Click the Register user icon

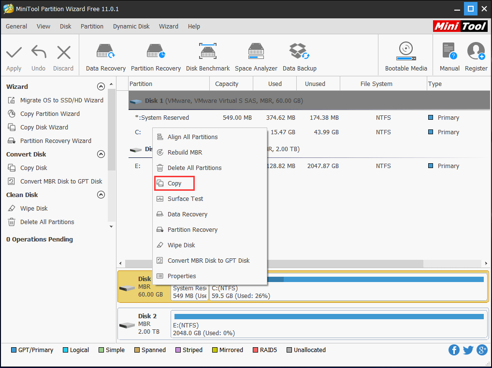point(476,51)
